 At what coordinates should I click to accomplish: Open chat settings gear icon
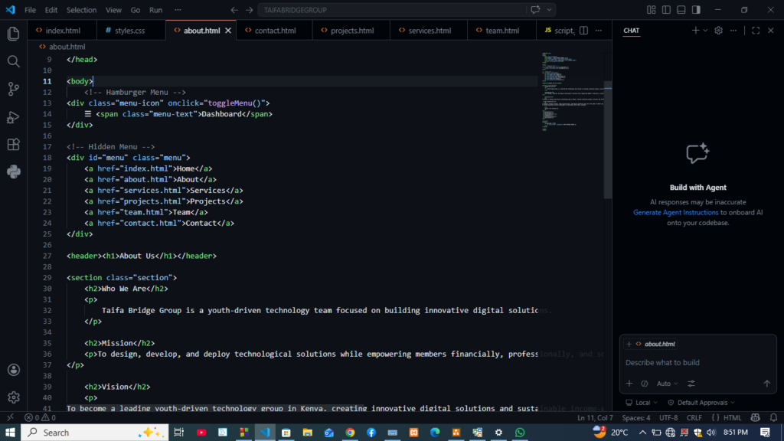pyautogui.click(x=718, y=31)
